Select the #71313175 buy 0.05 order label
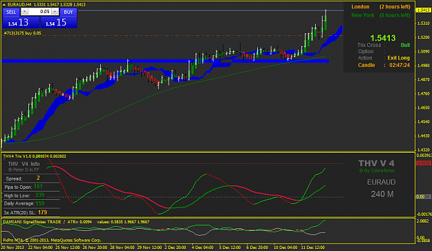Viewport: 432px width, 251px height. click(x=22, y=33)
